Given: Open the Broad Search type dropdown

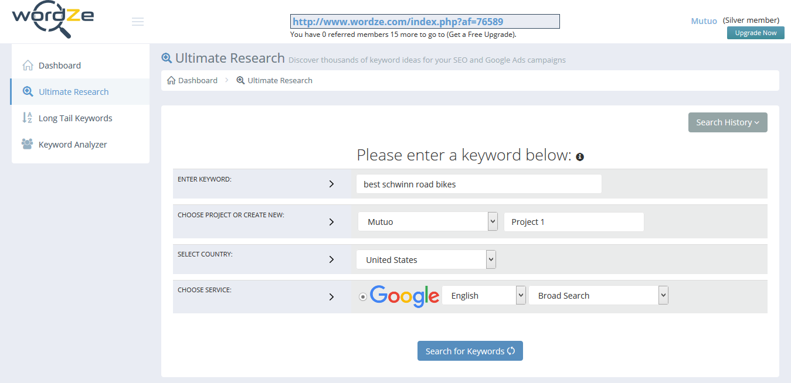Looking at the screenshot, I should (x=599, y=296).
